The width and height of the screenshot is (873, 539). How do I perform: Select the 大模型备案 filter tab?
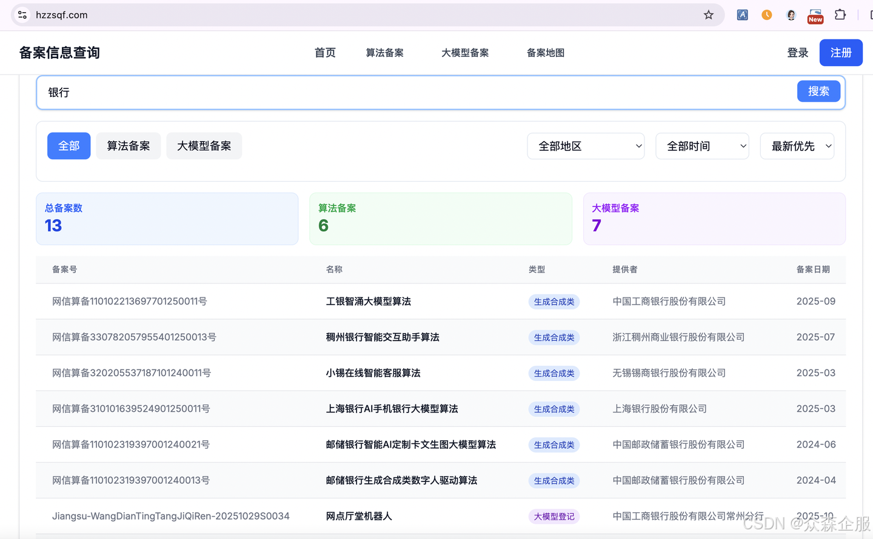click(204, 146)
